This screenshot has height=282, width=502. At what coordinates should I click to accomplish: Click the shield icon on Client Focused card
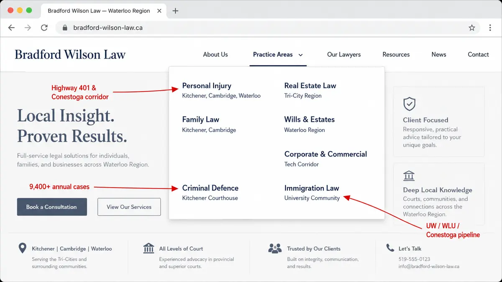[409, 104]
